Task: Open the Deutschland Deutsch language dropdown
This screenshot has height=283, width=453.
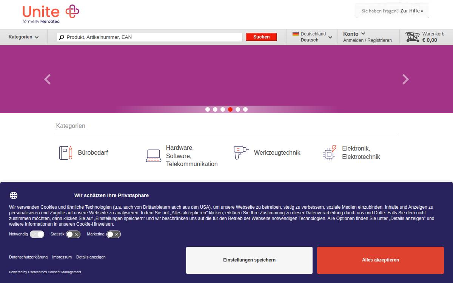Action: point(312,37)
